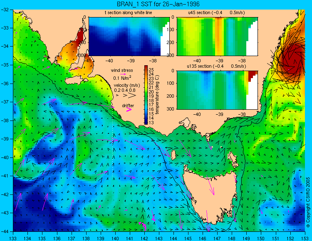Select the 'wind stress' legend label
The width and height of the screenshot is (312, 241).
pos(122,70)
